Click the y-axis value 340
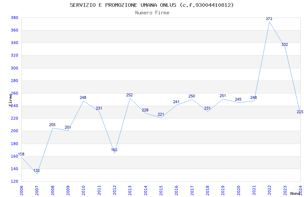The height and width of the screenshot is (197, 304). [15, 43]
